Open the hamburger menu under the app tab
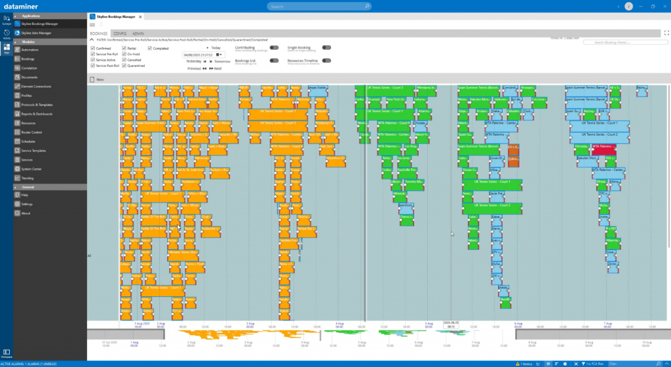The image size is (671, 367). (92, 24)
